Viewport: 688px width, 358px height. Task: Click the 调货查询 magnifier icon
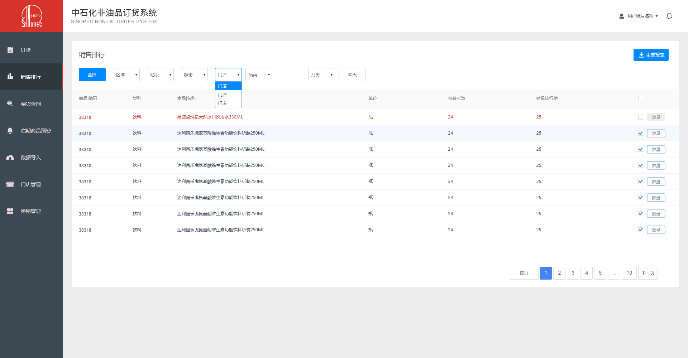coord(10,104)
